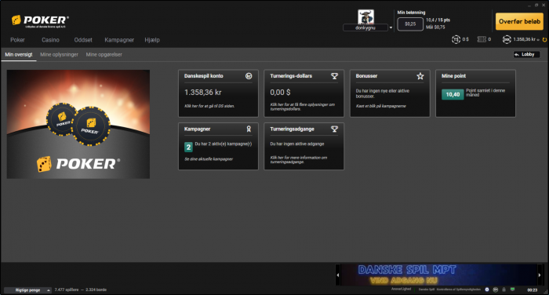Refresh balance with yellow circular arrow icon
This screenshot has width=549, height=295.
click(x=544, y=39)
